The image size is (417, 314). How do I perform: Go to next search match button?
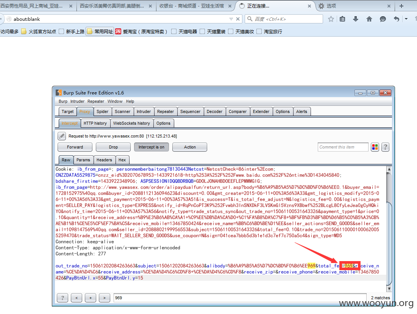(105, 298)
